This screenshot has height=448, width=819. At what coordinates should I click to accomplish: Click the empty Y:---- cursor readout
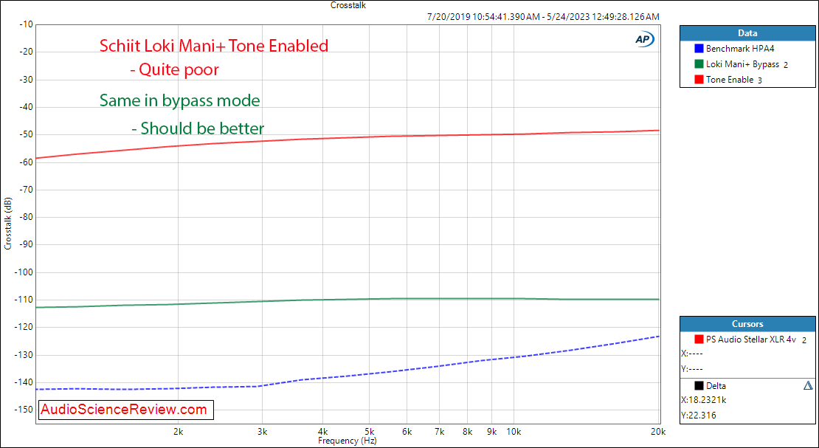click(693, 369)
